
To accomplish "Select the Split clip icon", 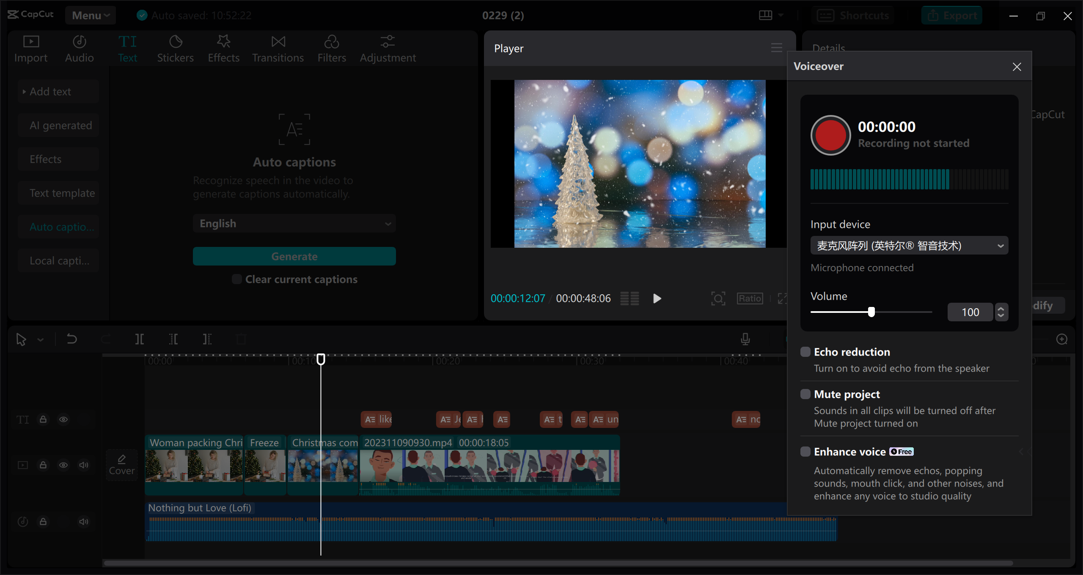I will pos(139,339).
